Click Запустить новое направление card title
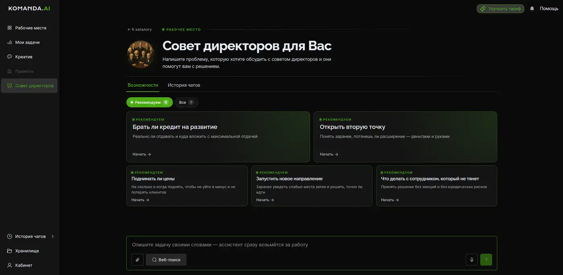Image resolution: width=563 pixels, height=275 pixels. [289, 179]
